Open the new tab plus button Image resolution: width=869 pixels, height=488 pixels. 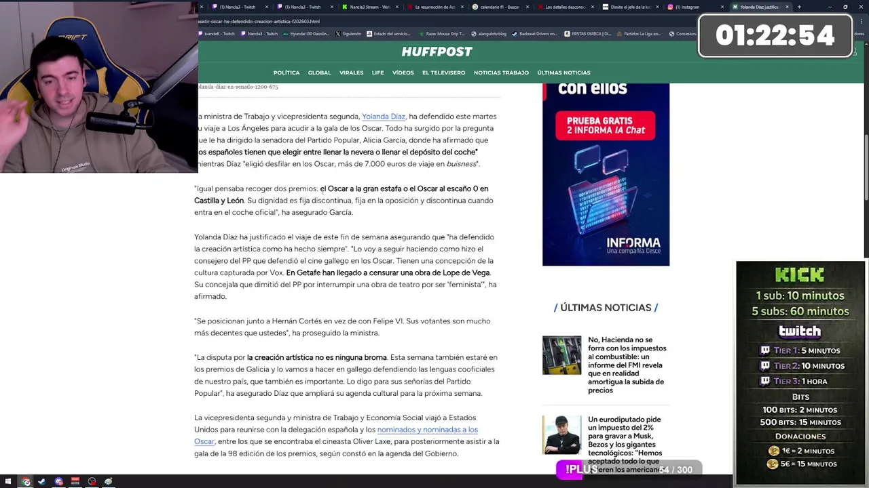tap(798, 7)
